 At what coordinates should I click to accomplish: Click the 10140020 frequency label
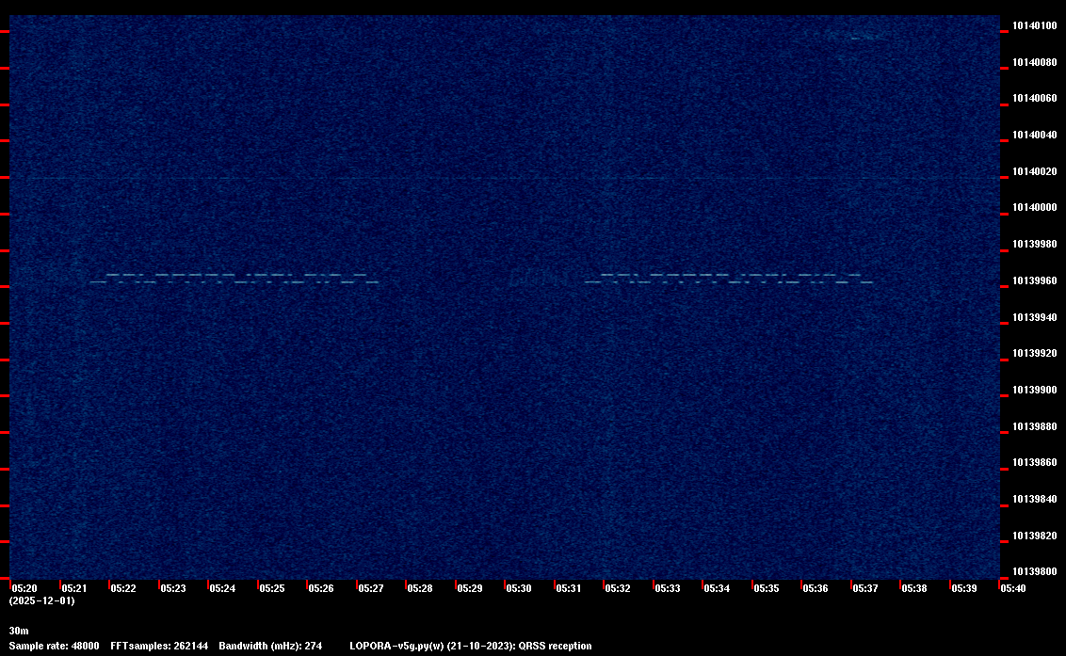(1035, 172)
